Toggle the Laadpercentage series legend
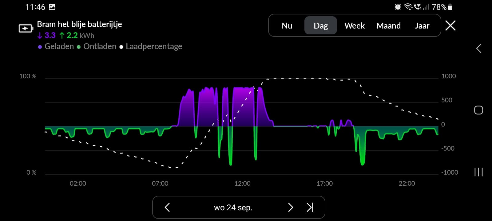492x221 pixels. (151, 46)
